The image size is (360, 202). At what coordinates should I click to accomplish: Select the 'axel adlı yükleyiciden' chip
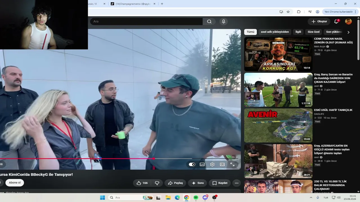tap(275, 32)
